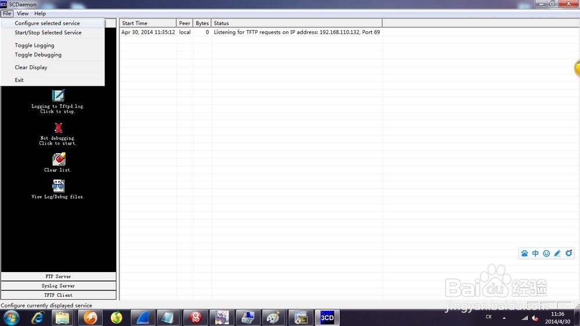
Task: Click the local peer cell
Action: click(x=184, y=32)
